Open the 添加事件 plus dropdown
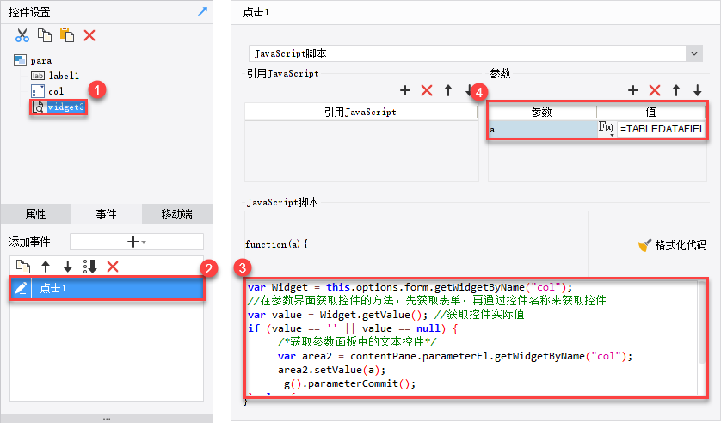This screenshot has width=721, height=423. click(x=137, y=242)
